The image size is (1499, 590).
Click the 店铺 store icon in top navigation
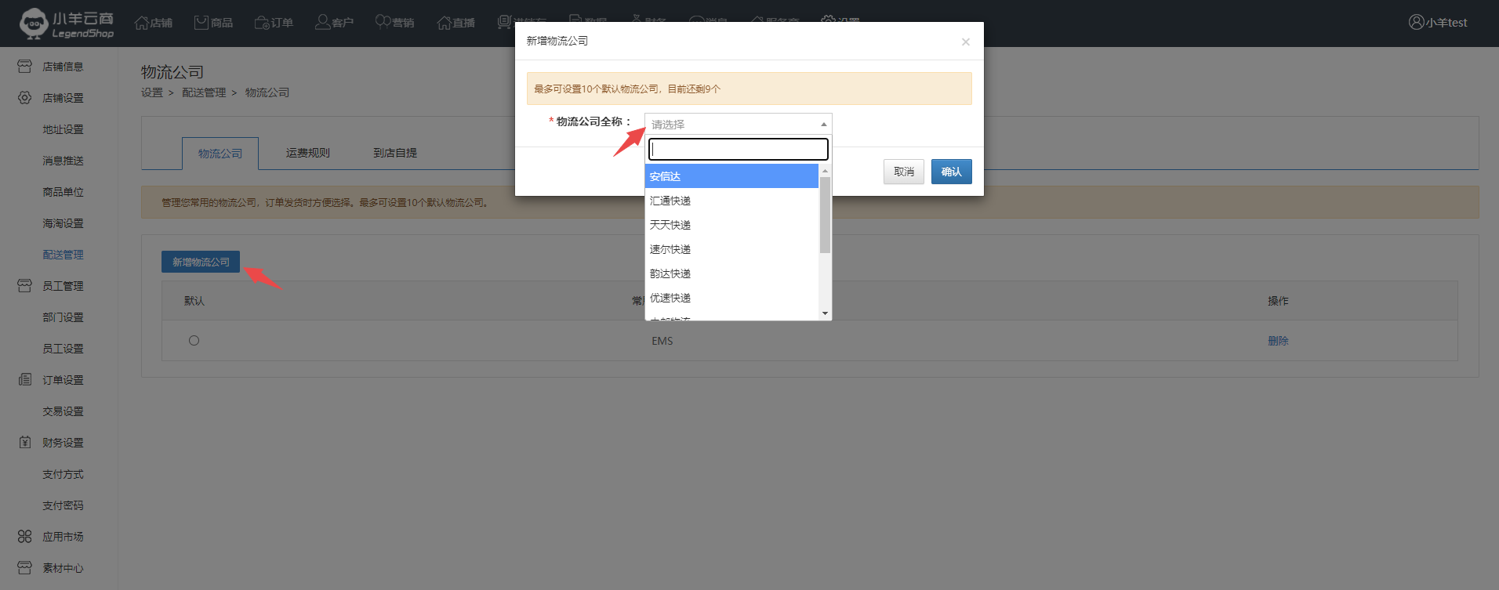point(142,23)
